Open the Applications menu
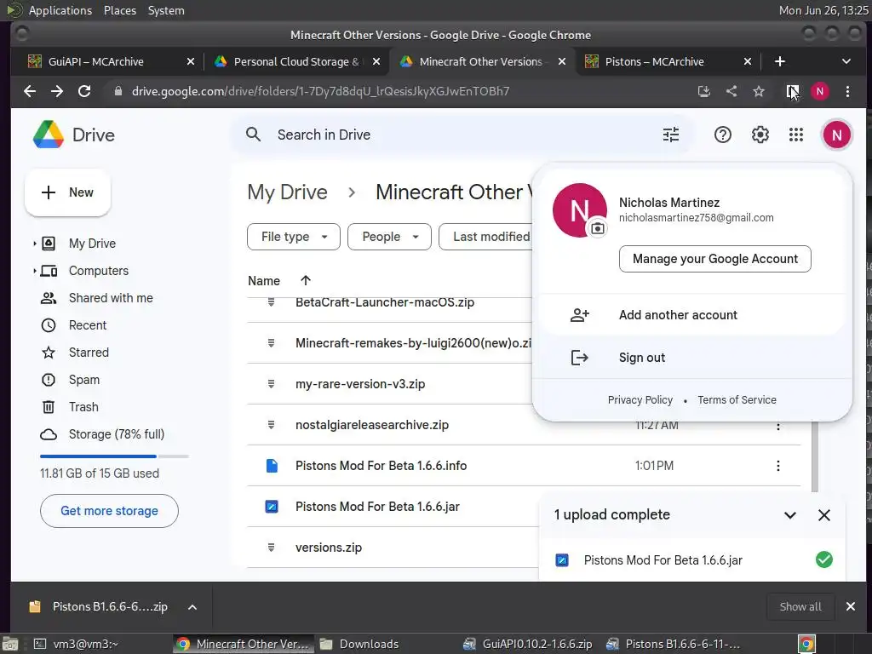872x654 pixels. pos(60,10)
